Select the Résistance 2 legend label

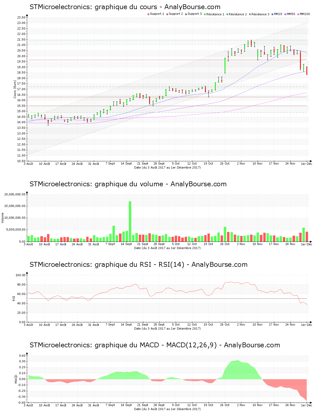tap(238, 14)
